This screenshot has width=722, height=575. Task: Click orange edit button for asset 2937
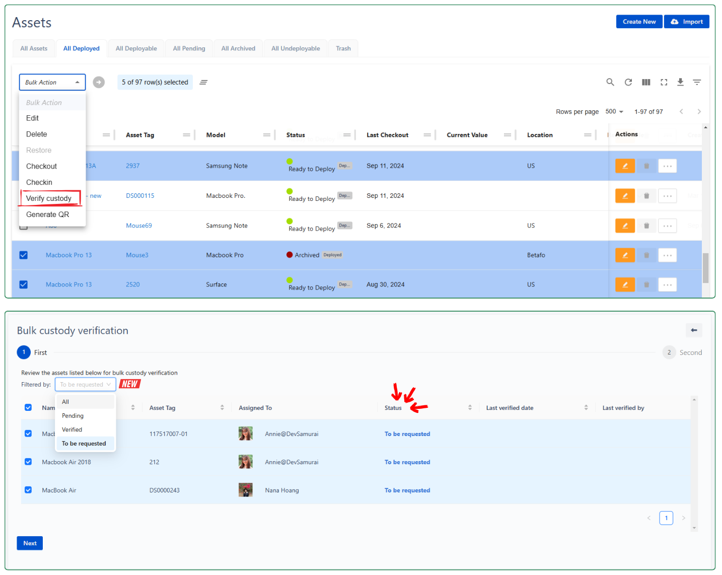click(x=625, y=166)
